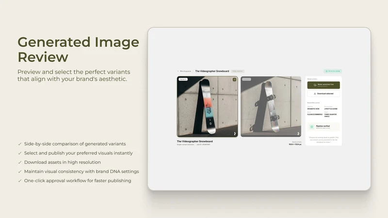Toggle the selected checkmark on Variant A
Screen dimensions: 388x218
[x=234, y=79]
